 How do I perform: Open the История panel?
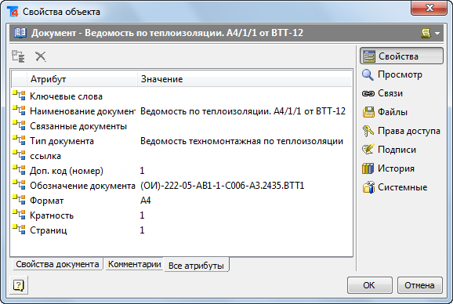388,168
